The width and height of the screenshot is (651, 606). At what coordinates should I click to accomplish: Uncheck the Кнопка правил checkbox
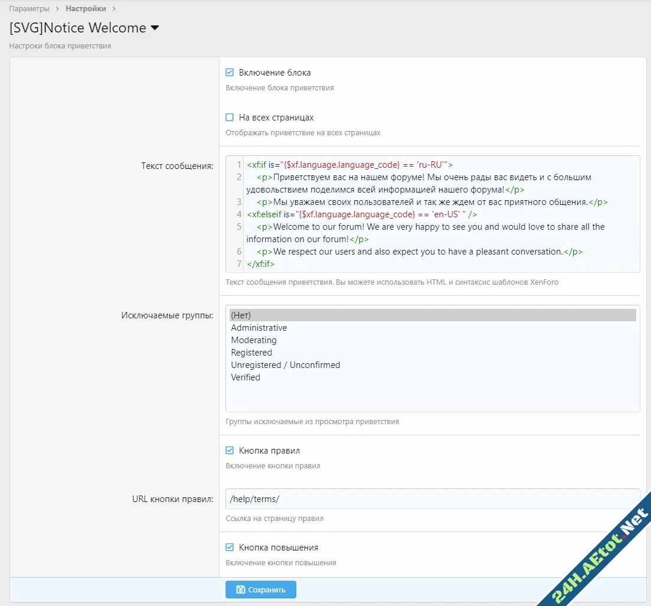pyautogui.click(x=230, y=451)
